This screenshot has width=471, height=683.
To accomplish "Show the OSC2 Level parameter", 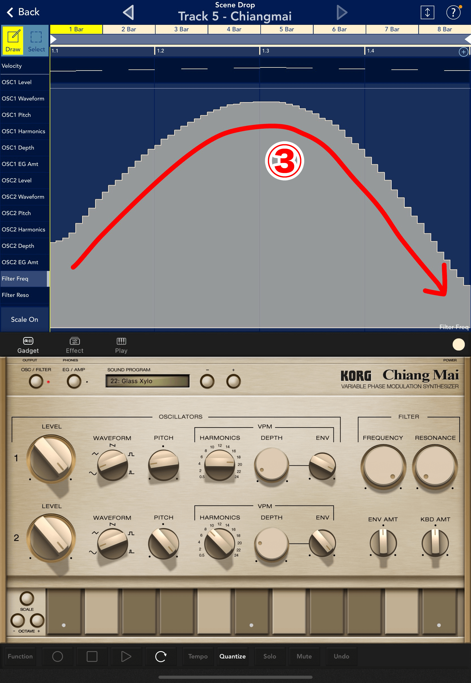I will [25, 180].
